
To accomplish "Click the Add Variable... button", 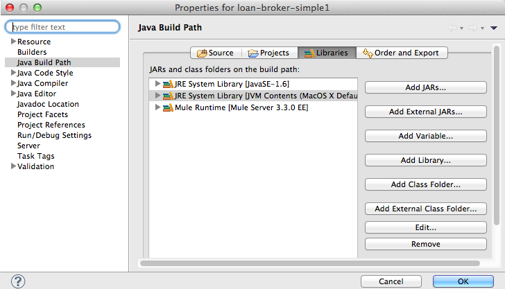I will [x=425, y=136].
